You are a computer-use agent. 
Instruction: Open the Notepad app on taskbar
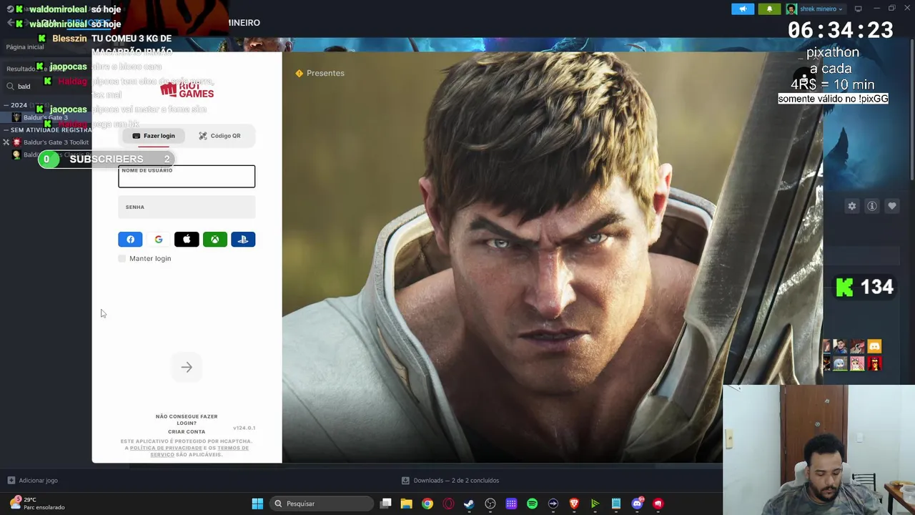[x=616, y=504]
